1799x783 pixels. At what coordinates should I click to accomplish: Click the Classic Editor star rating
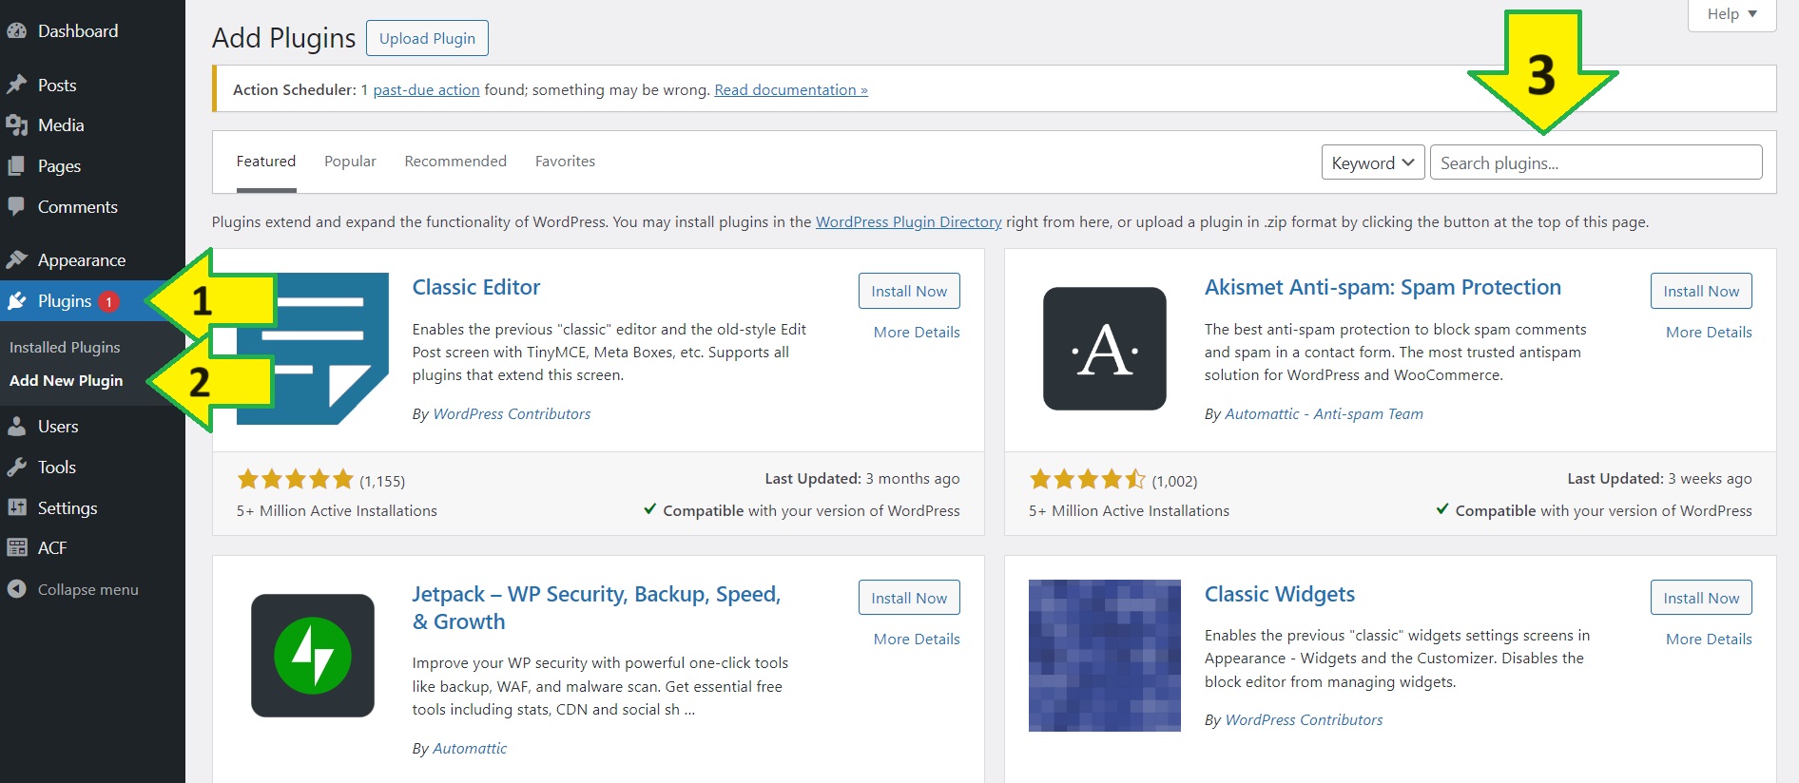point(295,480)
